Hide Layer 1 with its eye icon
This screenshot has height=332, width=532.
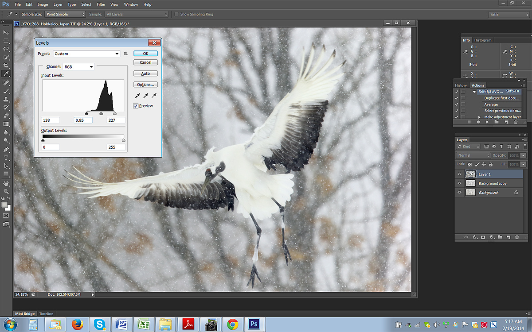(x=459, y=174)
